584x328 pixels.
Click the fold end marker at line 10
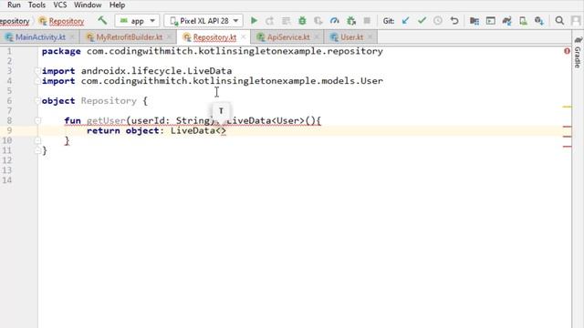(37, 140)
